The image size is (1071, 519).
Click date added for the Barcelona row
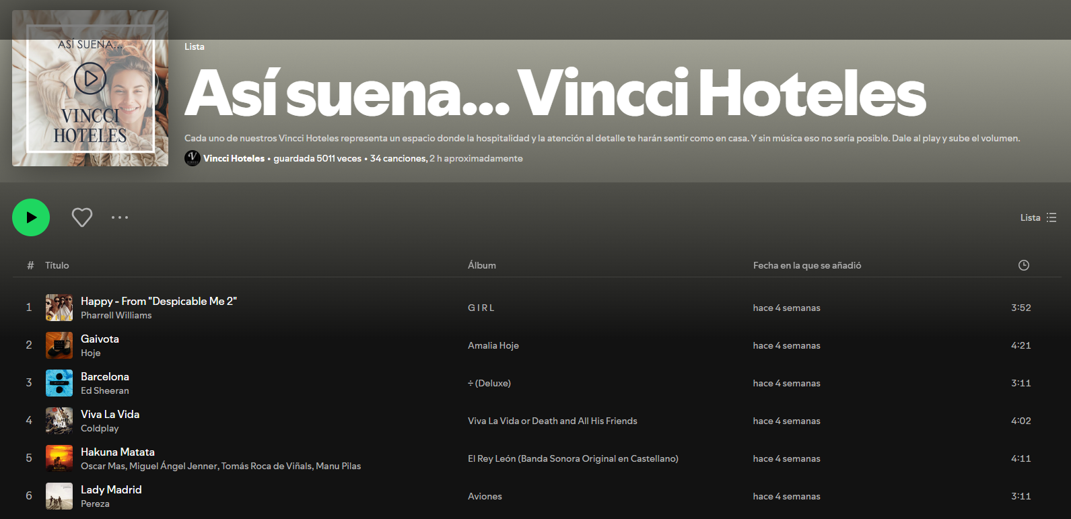[787, 383]
